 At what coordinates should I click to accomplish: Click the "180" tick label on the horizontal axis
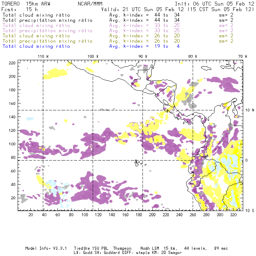tap(139, 215)
